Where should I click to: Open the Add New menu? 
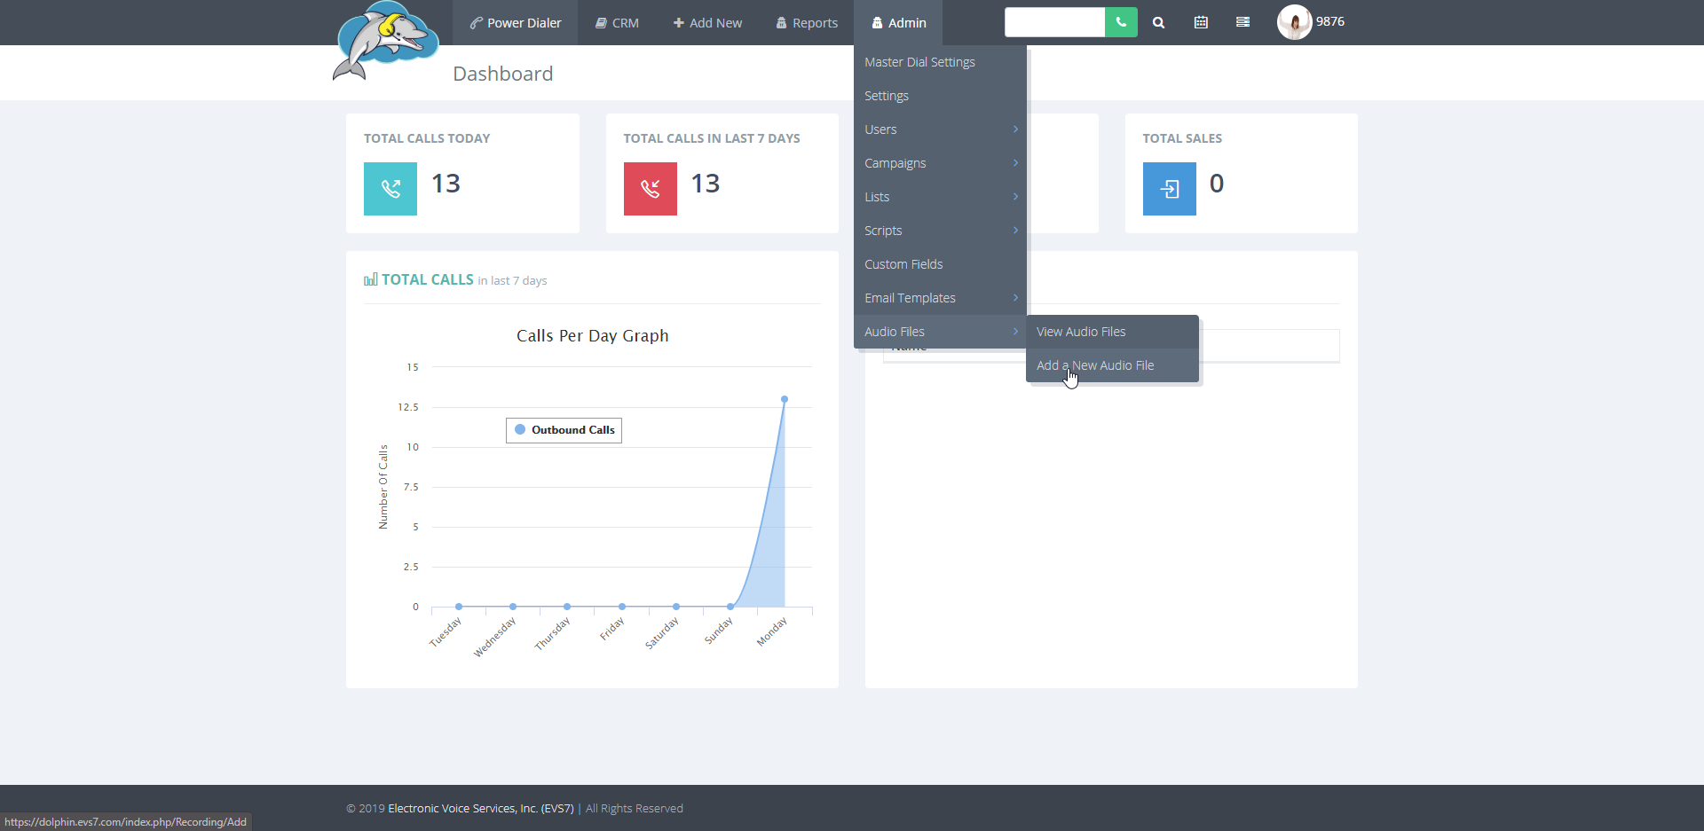[x=707, y=23]
